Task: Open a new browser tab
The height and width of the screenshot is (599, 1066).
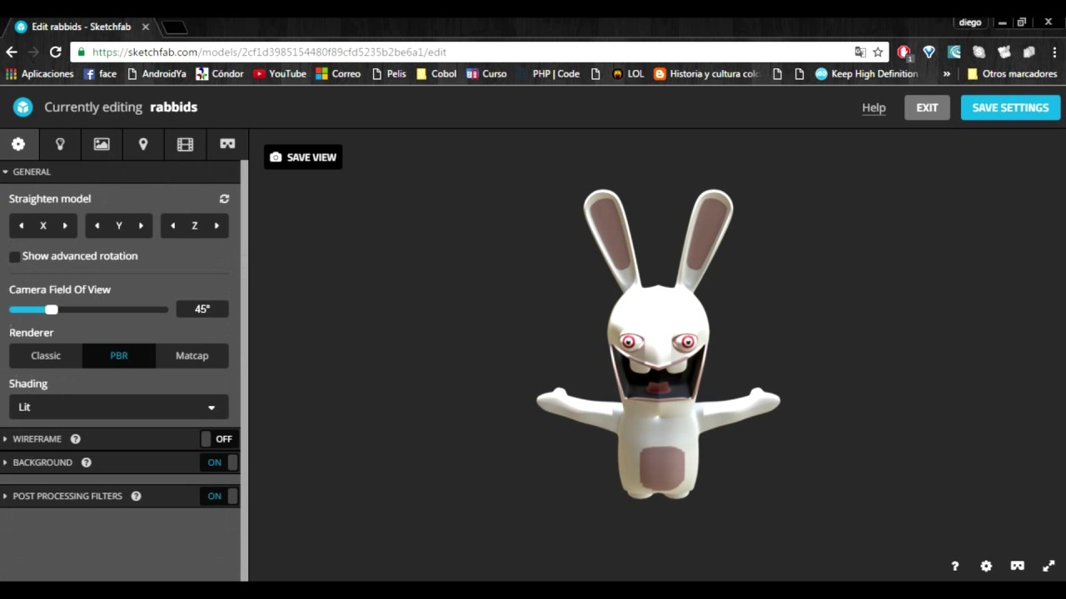Action: click(174, 27)
